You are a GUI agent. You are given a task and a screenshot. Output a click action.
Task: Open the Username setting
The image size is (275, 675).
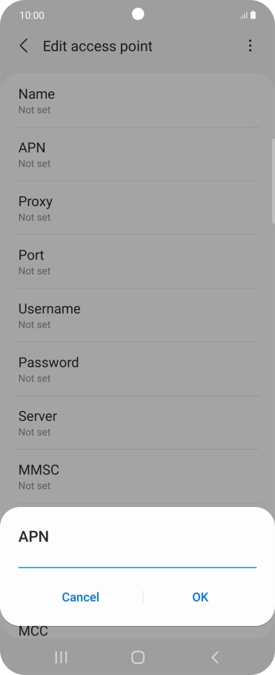click(x=137, y=315)
